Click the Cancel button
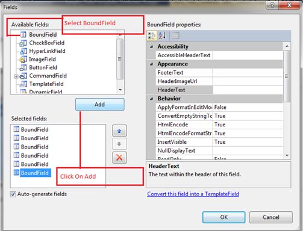Image resolution: width=303 pixels, height=231 pixels. pyautogui.click(x=271, y=217)
